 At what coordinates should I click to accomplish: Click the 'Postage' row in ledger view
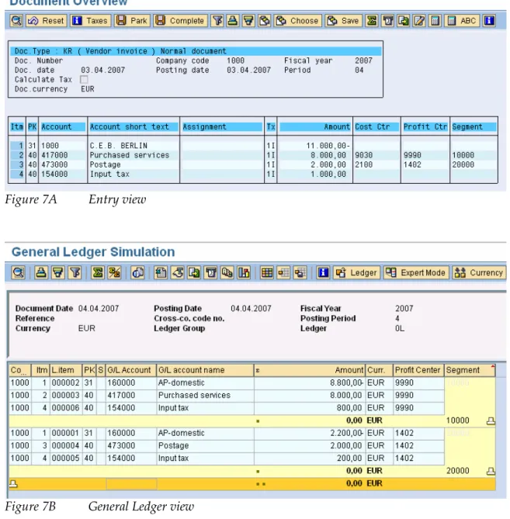click(x=227, y=445)
